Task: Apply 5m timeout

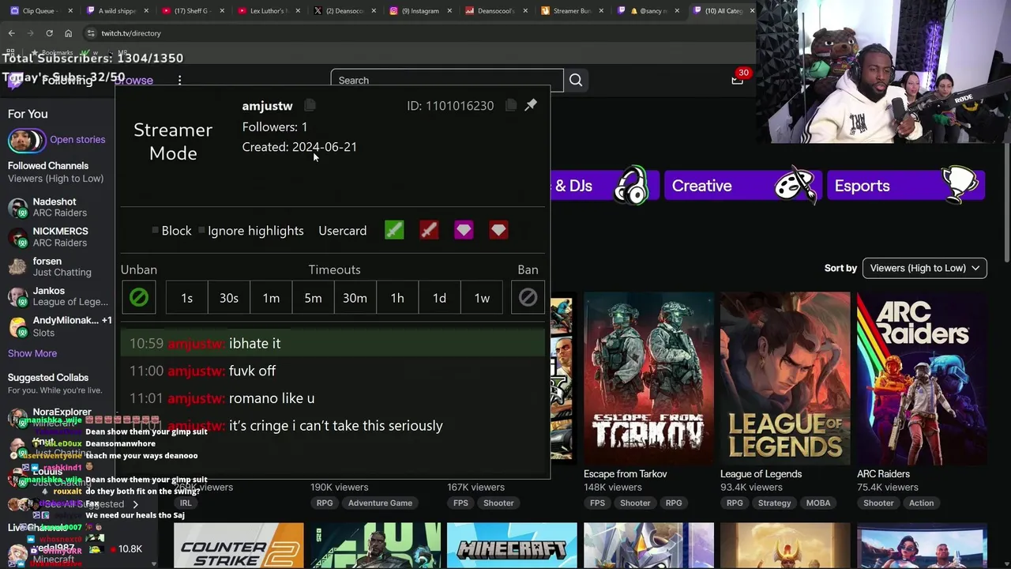Action: coord(313,297)
